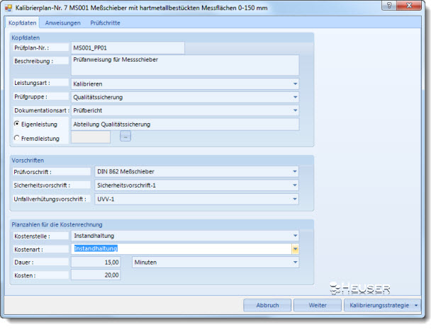The height and width of the screenshot is (329, 436).
Task: Open the Dokumentationsart dropdown
Action: tap(295, 110)
